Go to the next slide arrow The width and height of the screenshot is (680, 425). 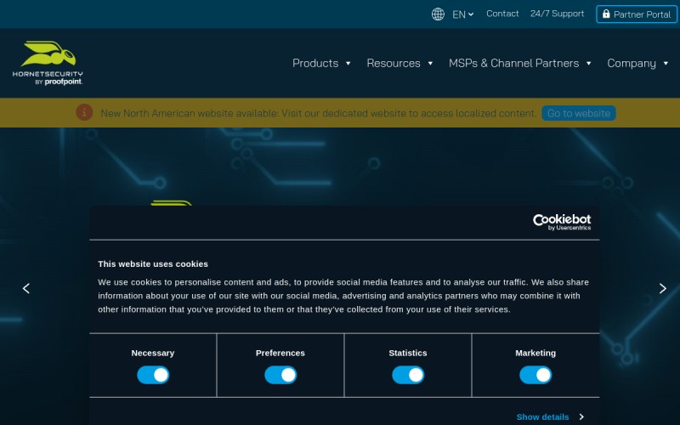(x=663, y=288)
